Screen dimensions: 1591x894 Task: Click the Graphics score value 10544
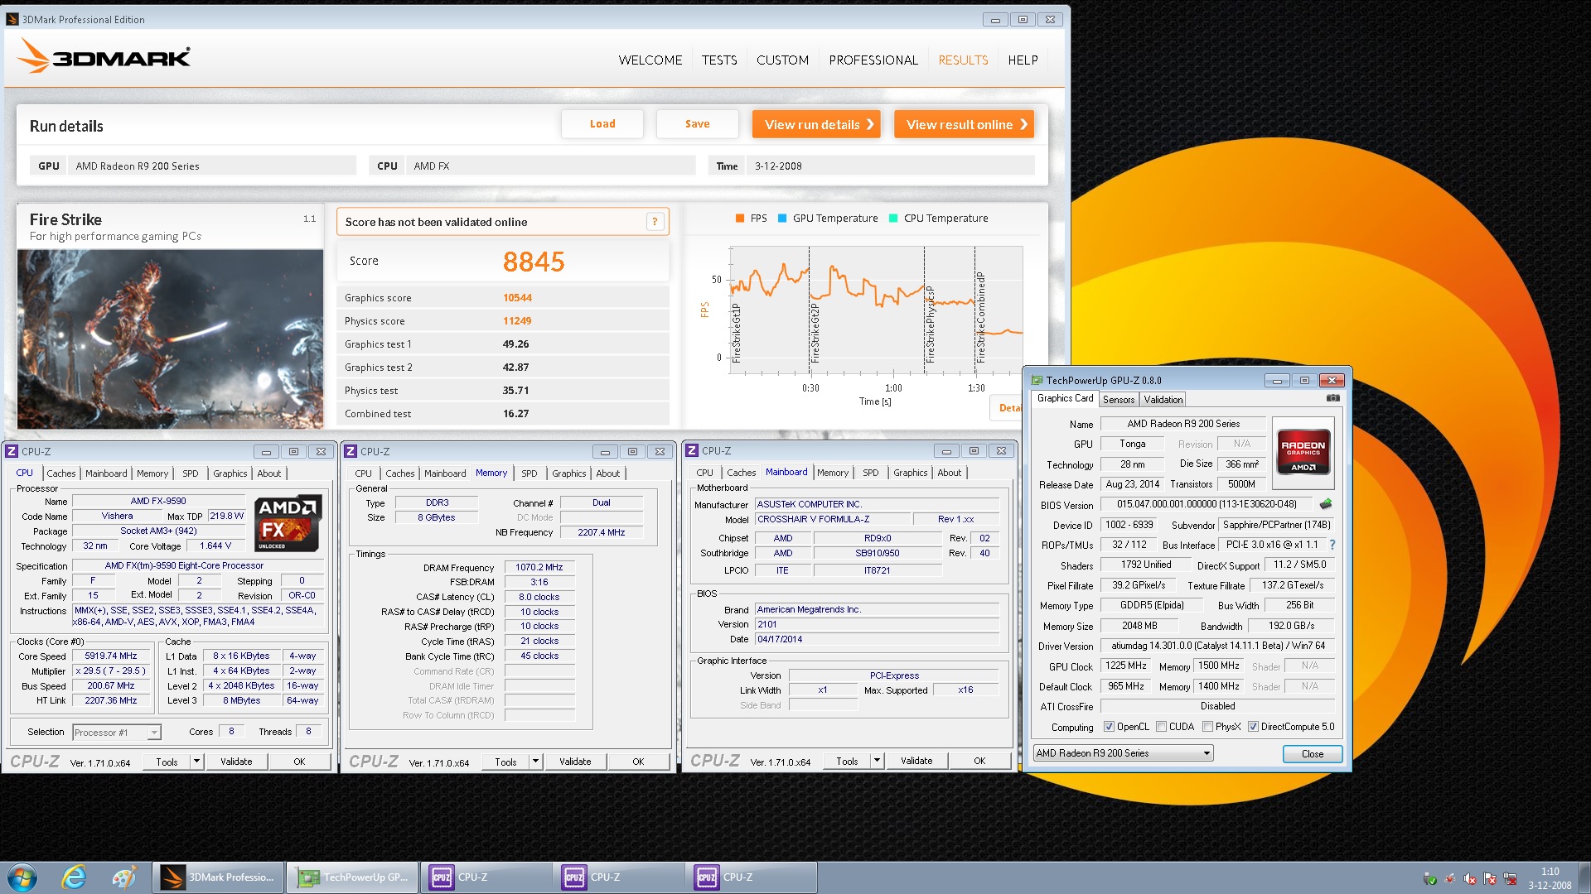[x=517, y=298]
